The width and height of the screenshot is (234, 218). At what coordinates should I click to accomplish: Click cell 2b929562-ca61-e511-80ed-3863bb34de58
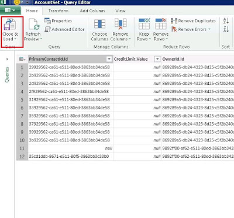click(x=71, y=75)
